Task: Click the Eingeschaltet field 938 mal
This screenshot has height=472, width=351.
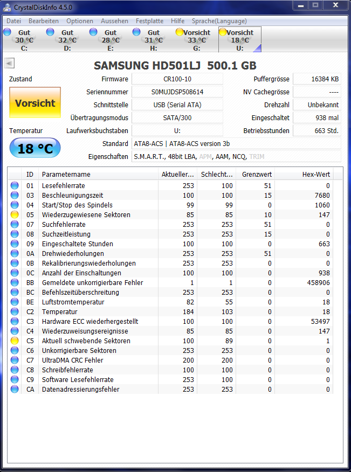Action: click(317, 117)
